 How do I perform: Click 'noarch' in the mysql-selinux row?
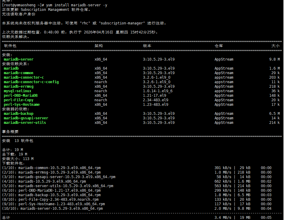pos(101,91)
